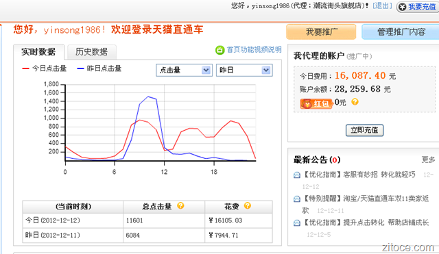Click the 我要推广 button
439x254 pixels.
321,32
